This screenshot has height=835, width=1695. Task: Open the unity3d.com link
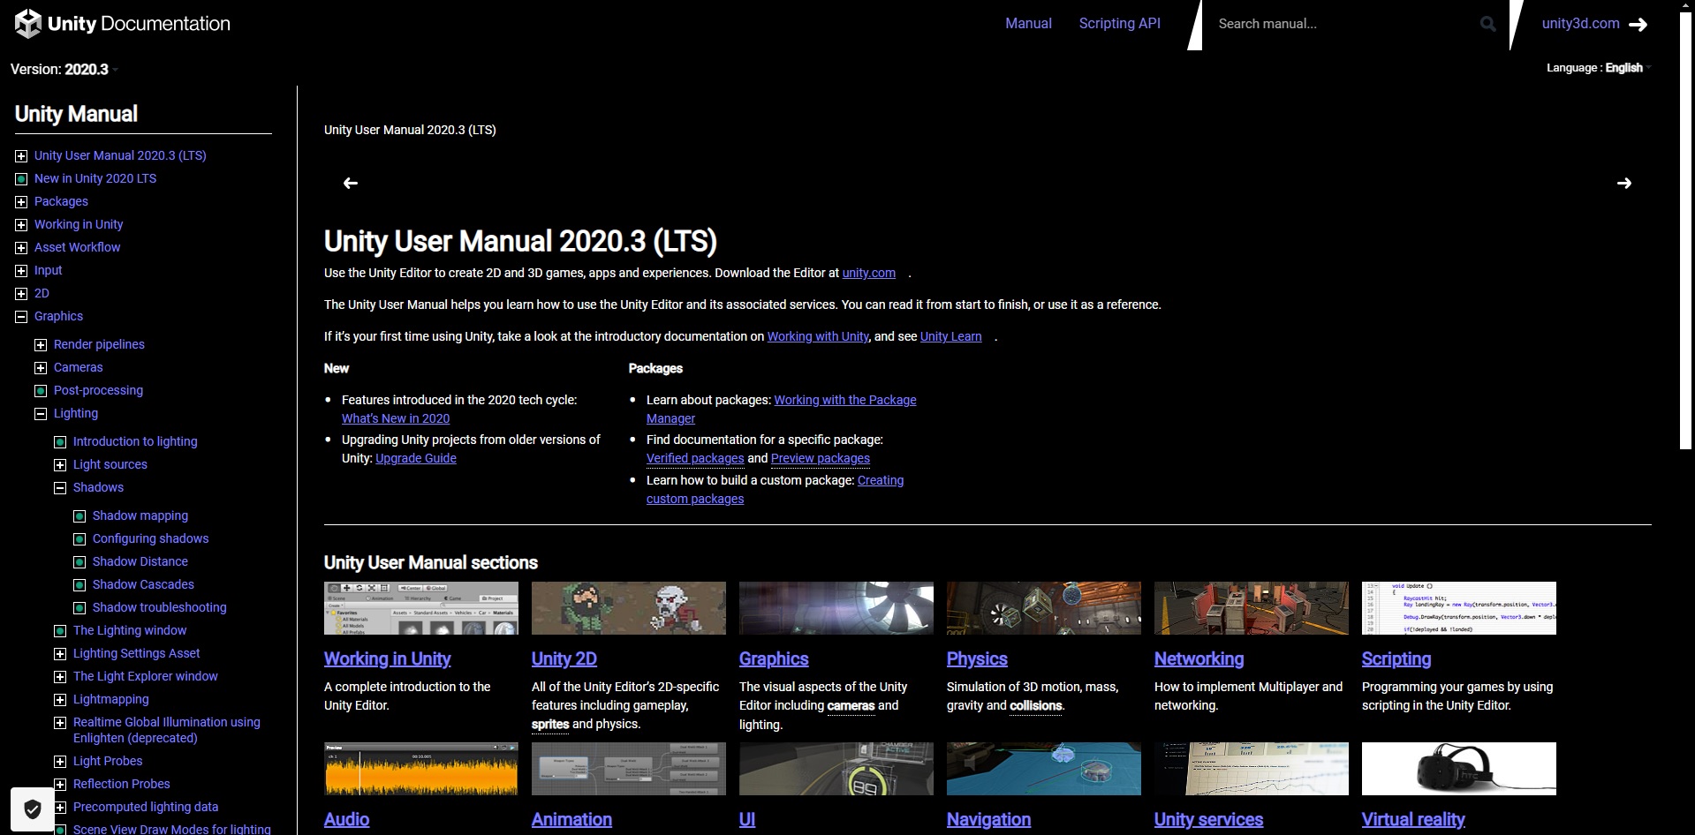click(x=1580, y=24)
